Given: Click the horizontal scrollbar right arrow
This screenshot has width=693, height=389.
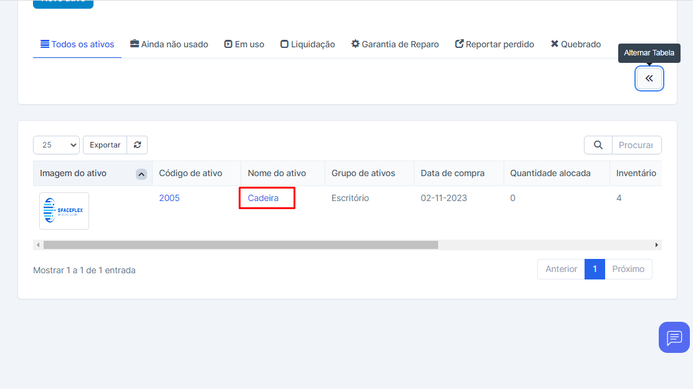Looking at the screenshot, I should pos(656,245).
